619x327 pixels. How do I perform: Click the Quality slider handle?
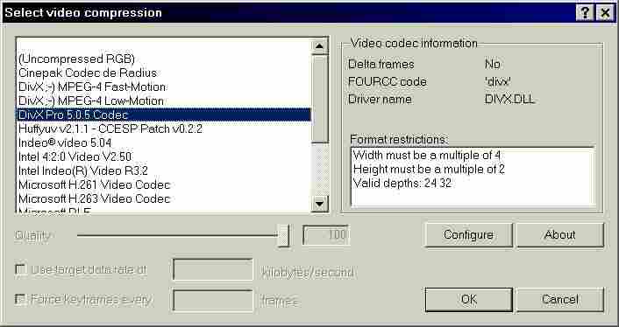click(283, 236)
